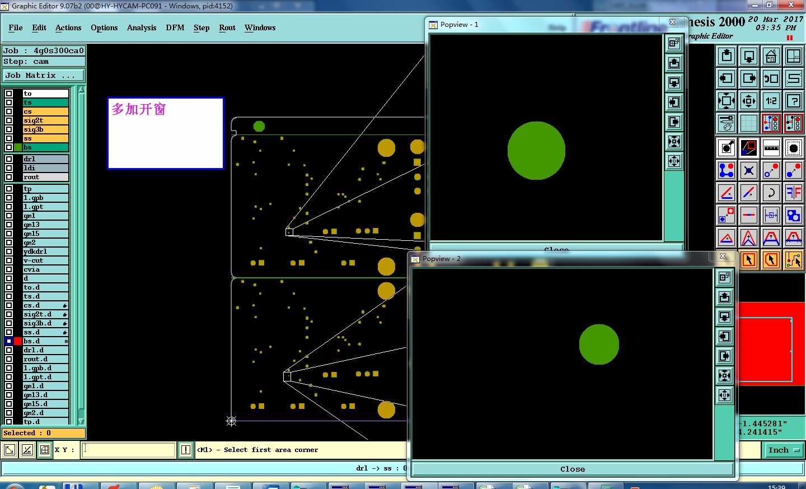Click the pan down icon in main toolbar
The image size is (806, 489).
pos(749,56)
